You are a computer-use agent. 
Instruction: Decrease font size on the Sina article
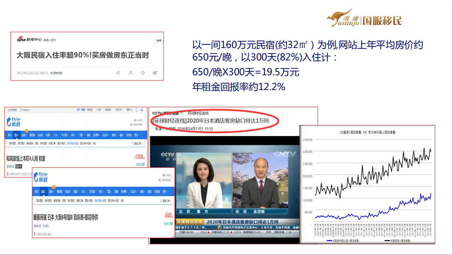coord(118,73)
